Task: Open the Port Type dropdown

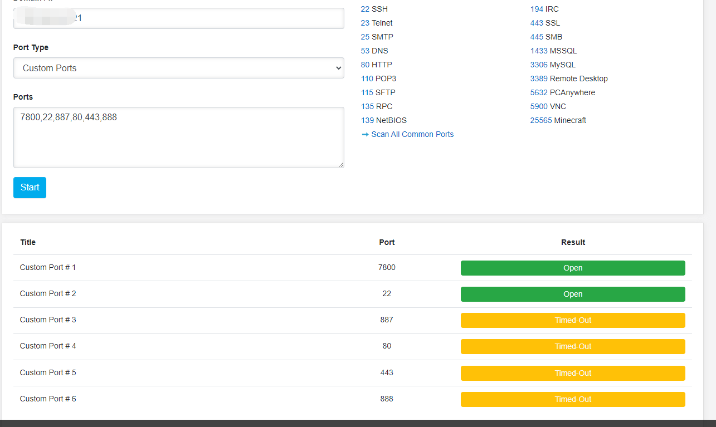Action: [178, 68]
